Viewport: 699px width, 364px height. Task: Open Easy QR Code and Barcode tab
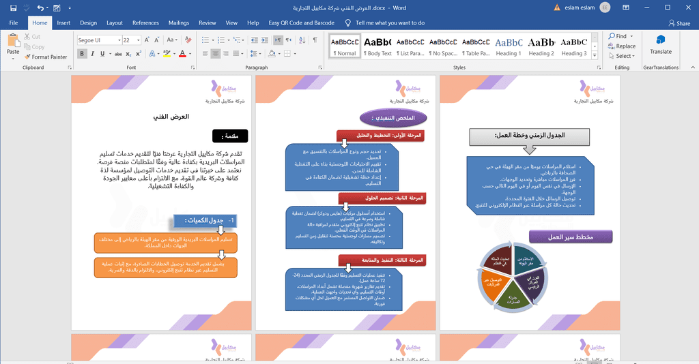(x=301, y=22)
